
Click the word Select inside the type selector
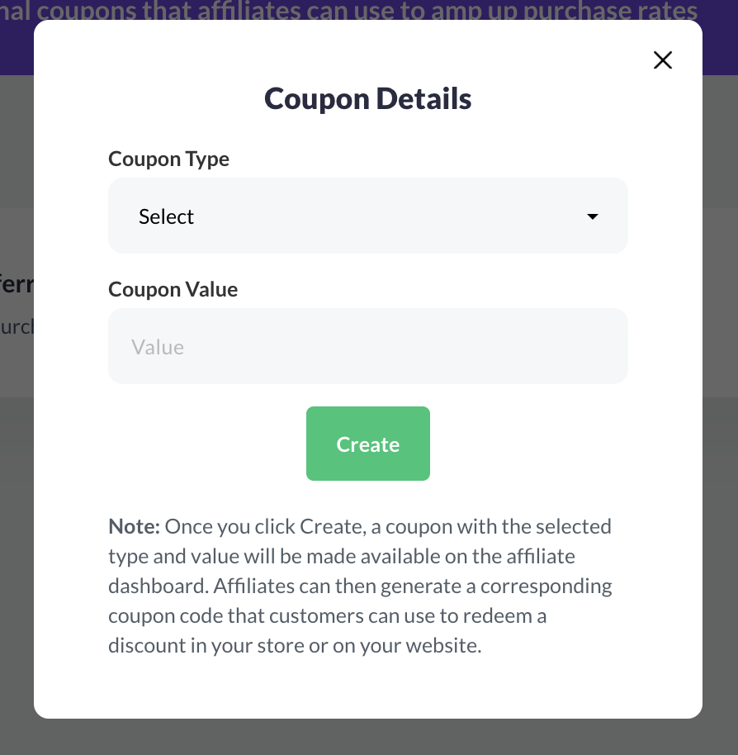166,216
